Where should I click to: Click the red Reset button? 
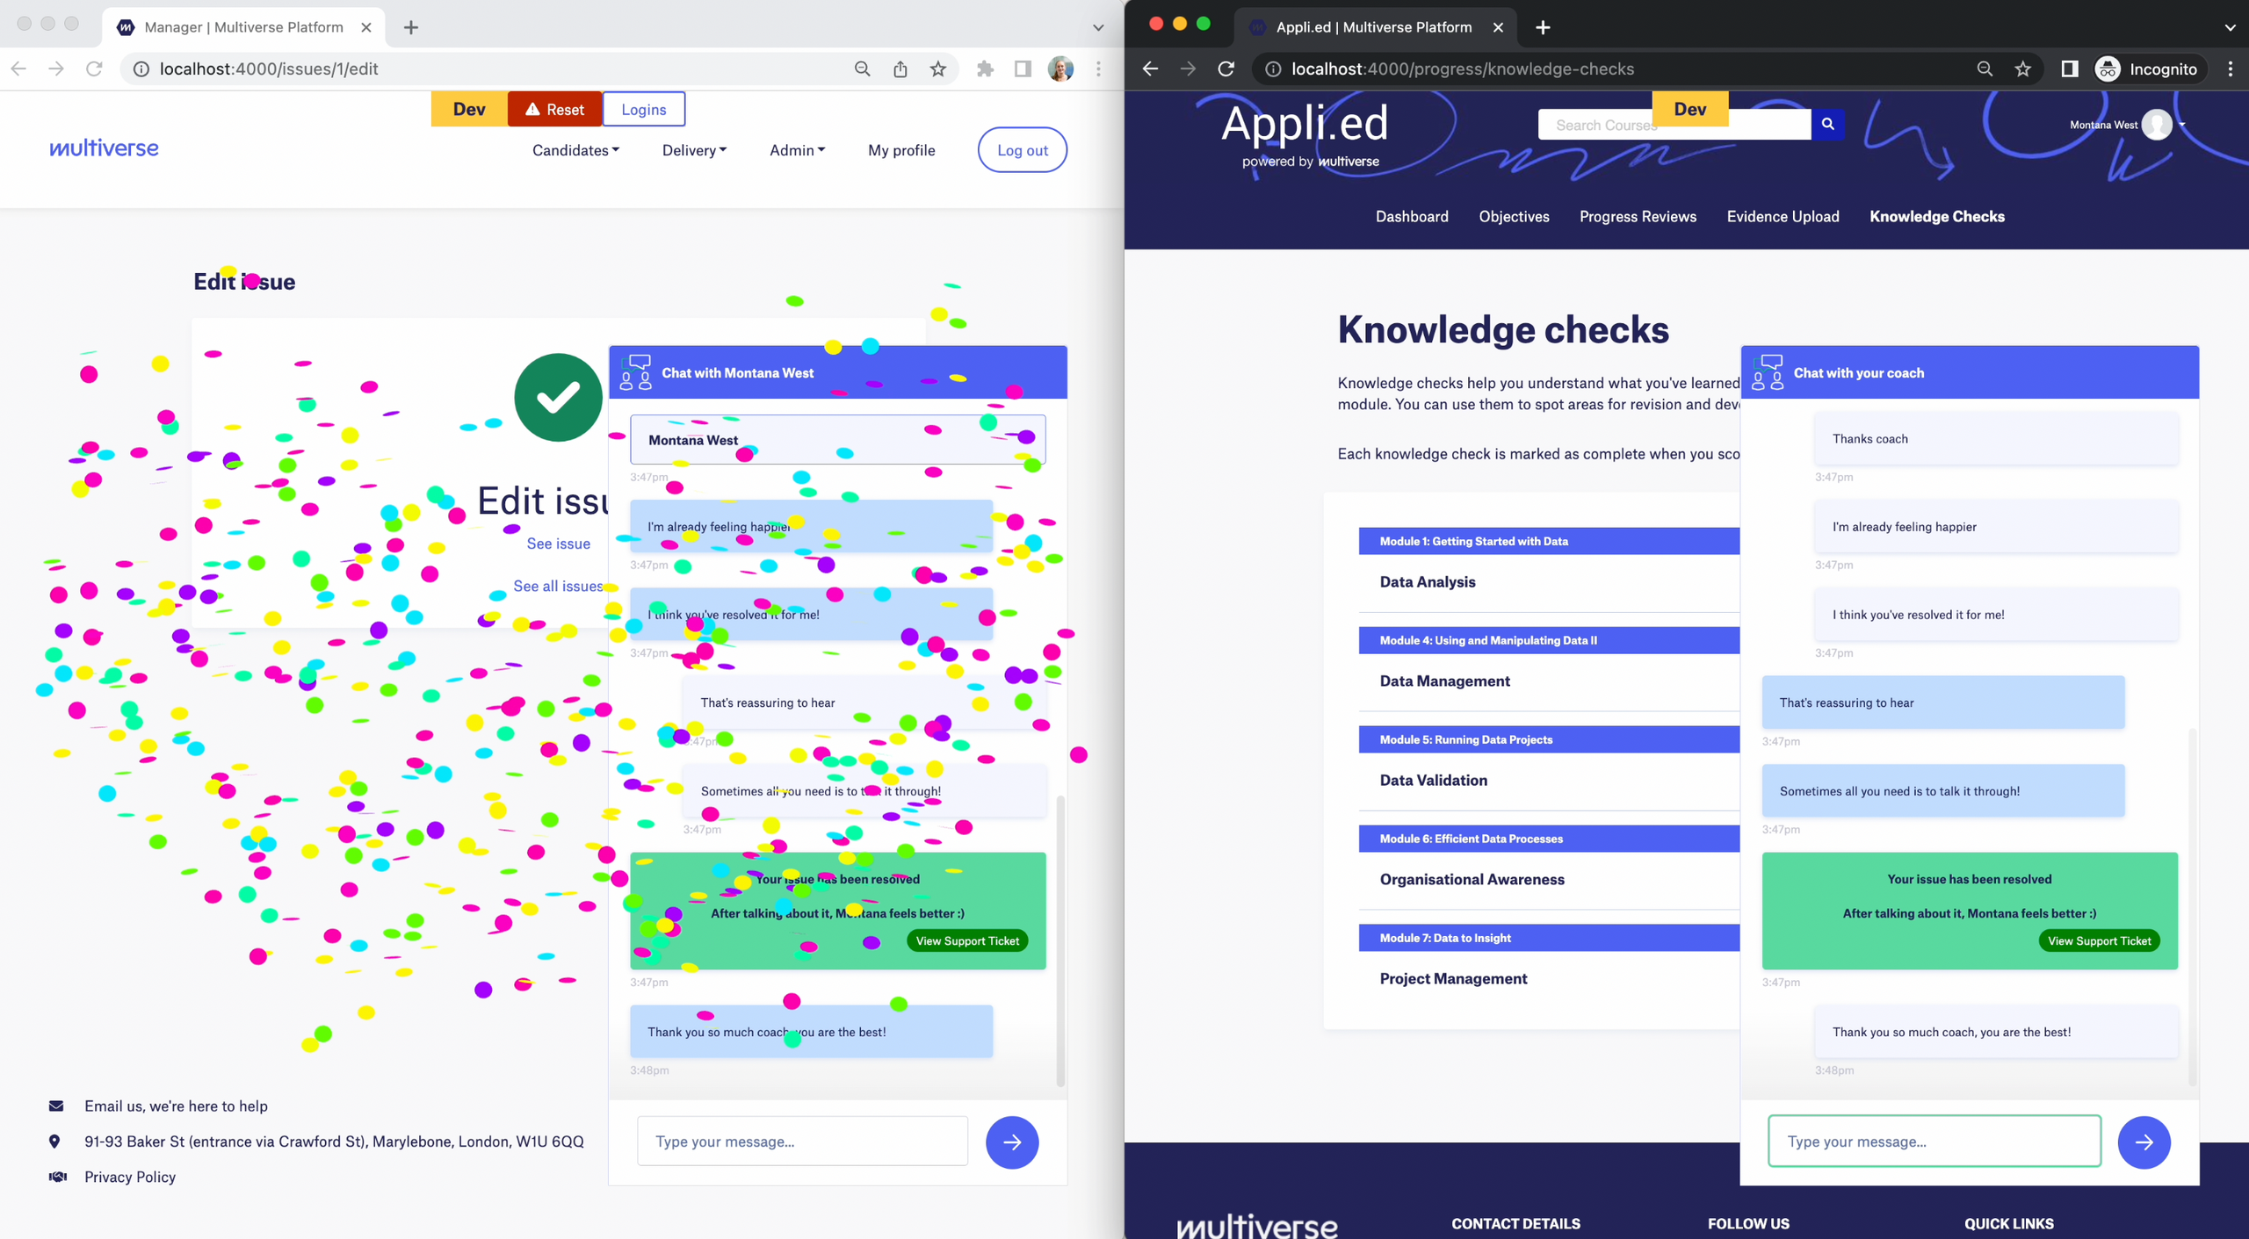point(555,110)
